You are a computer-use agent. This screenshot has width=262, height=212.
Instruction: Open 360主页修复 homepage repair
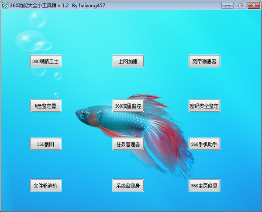click(204, 185)
